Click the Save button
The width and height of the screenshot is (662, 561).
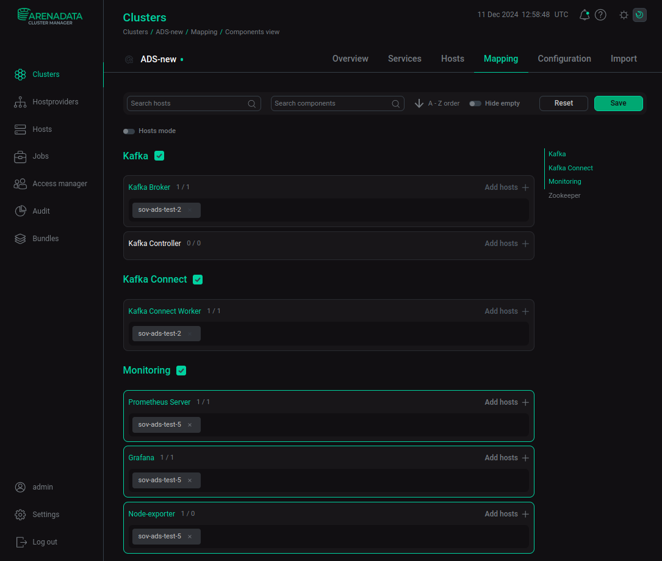(618, 104)
